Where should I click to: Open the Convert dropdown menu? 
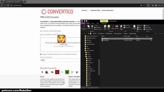pos(85,10)
